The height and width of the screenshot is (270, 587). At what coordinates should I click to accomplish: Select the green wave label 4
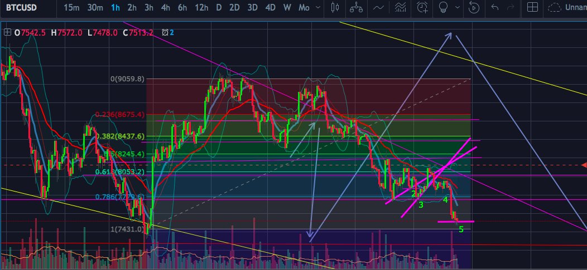pos(445,200)
